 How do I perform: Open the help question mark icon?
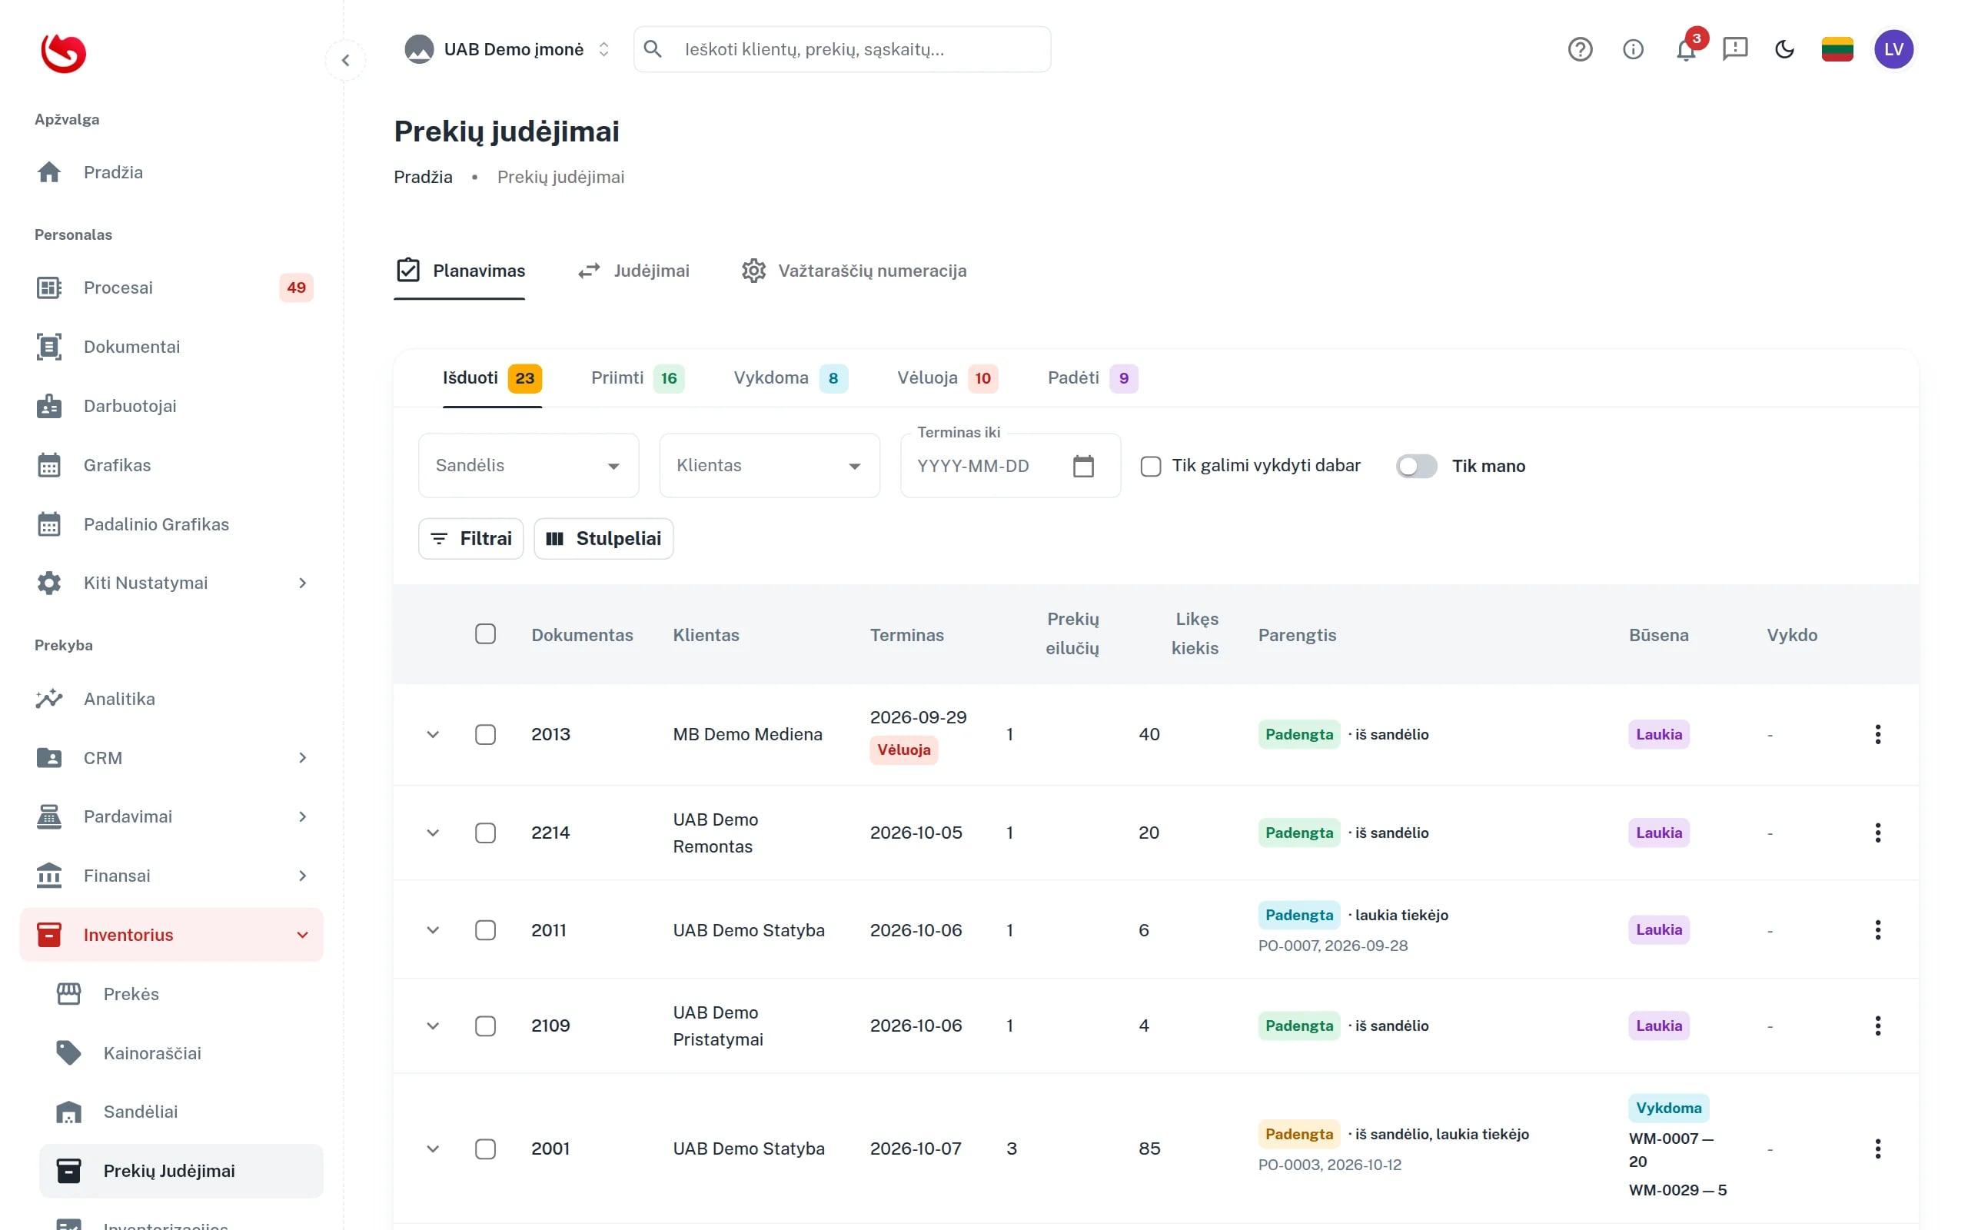pyautogui.click(x=1579, y=50)
